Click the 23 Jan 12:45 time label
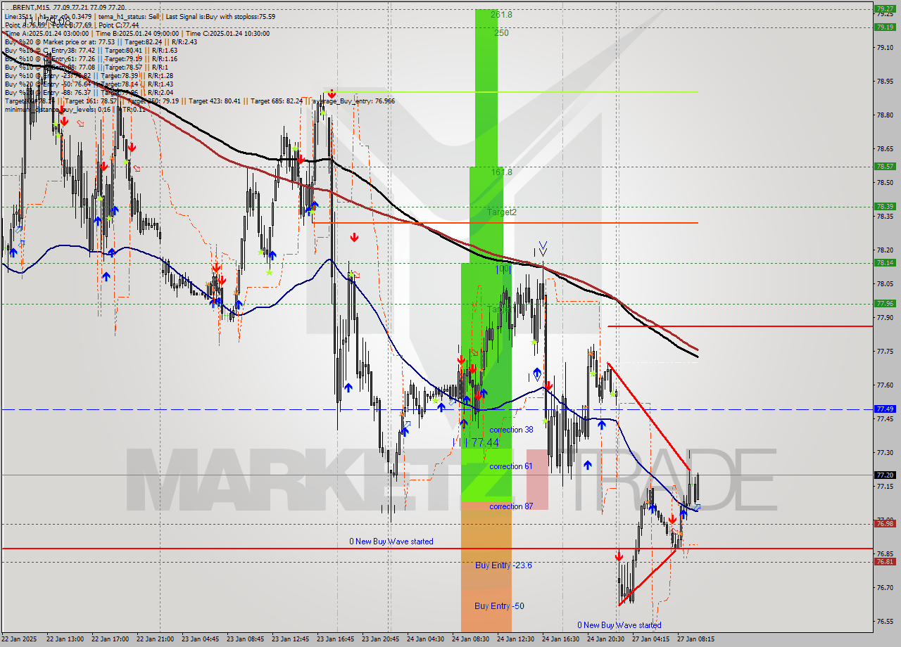The image size is (901, 647). point(291,639)
